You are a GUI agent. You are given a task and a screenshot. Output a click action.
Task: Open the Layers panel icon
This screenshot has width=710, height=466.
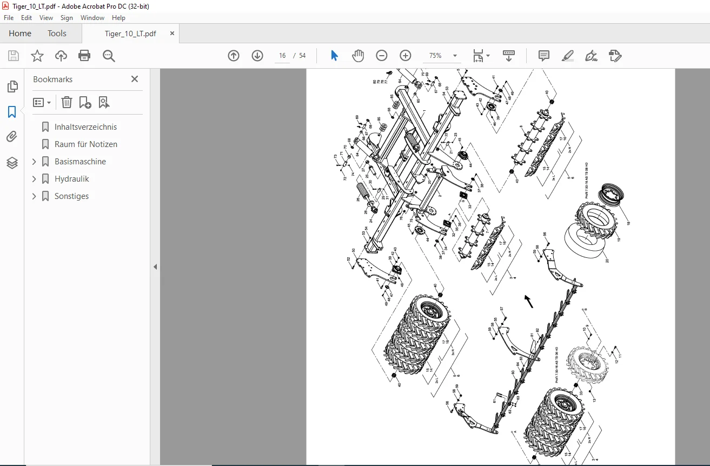[x=12, y=163]
